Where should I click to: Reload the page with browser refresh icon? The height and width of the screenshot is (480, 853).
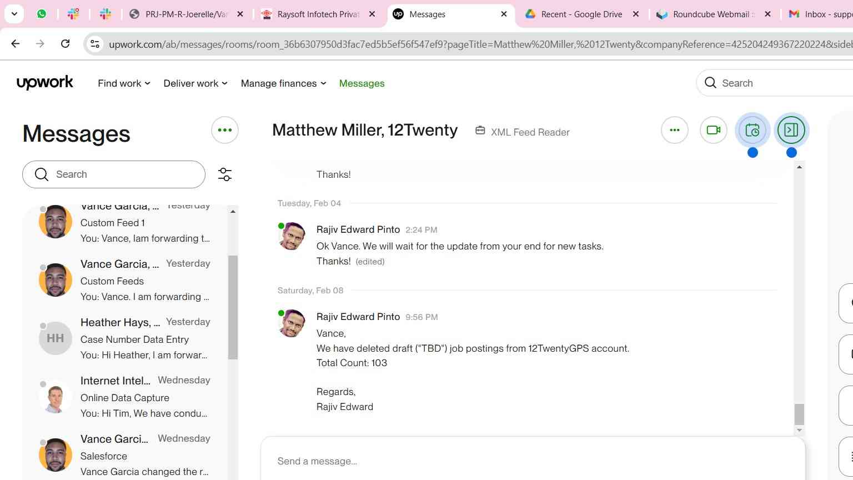pos(65,43)
